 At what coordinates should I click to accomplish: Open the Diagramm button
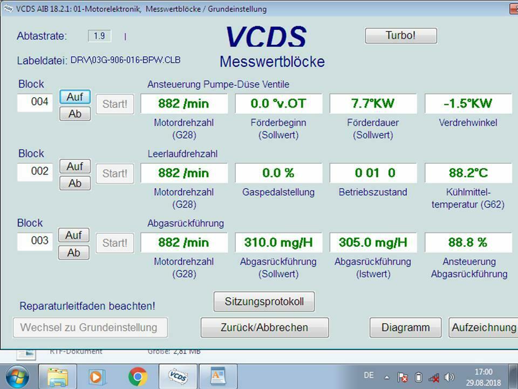406,327
